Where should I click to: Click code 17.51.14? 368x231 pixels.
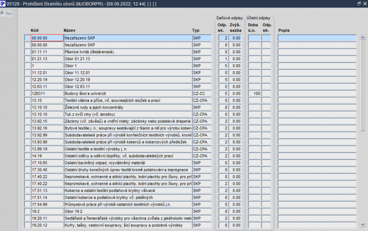coord(47,197)
